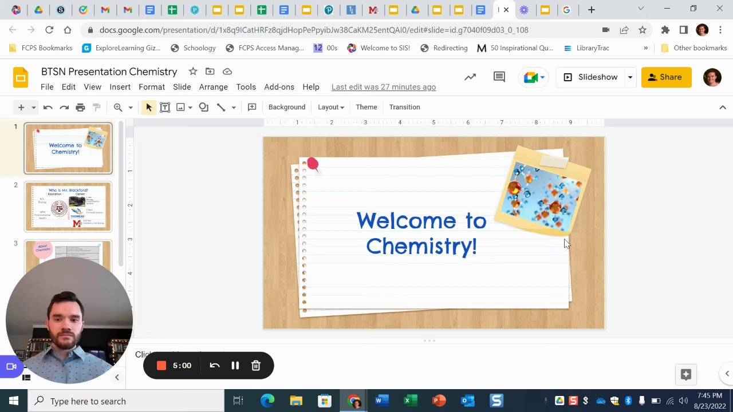This screenshot has width=733, height=412.
Task: Add a comment using the toolbar icon
Action: click(252, 107)
